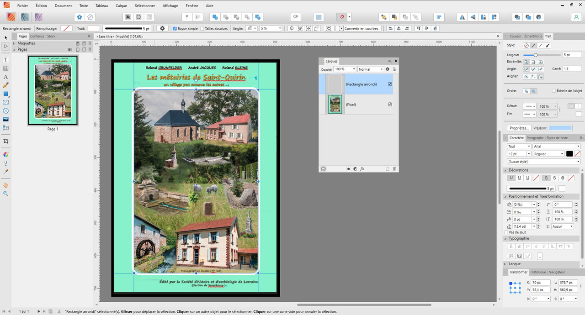Expand the Langue section
The width and height of the screenshot is (585, 315).
(x=505, y=264)
